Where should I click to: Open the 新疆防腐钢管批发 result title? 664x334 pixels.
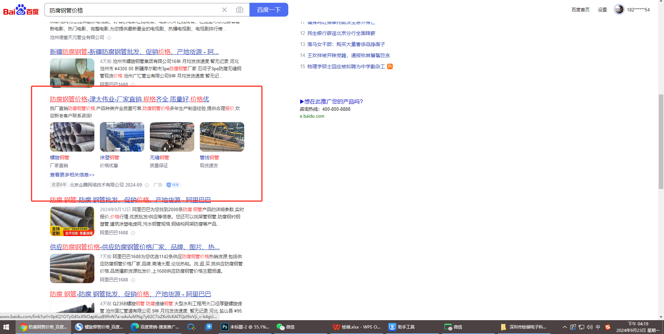pos(134,52)
